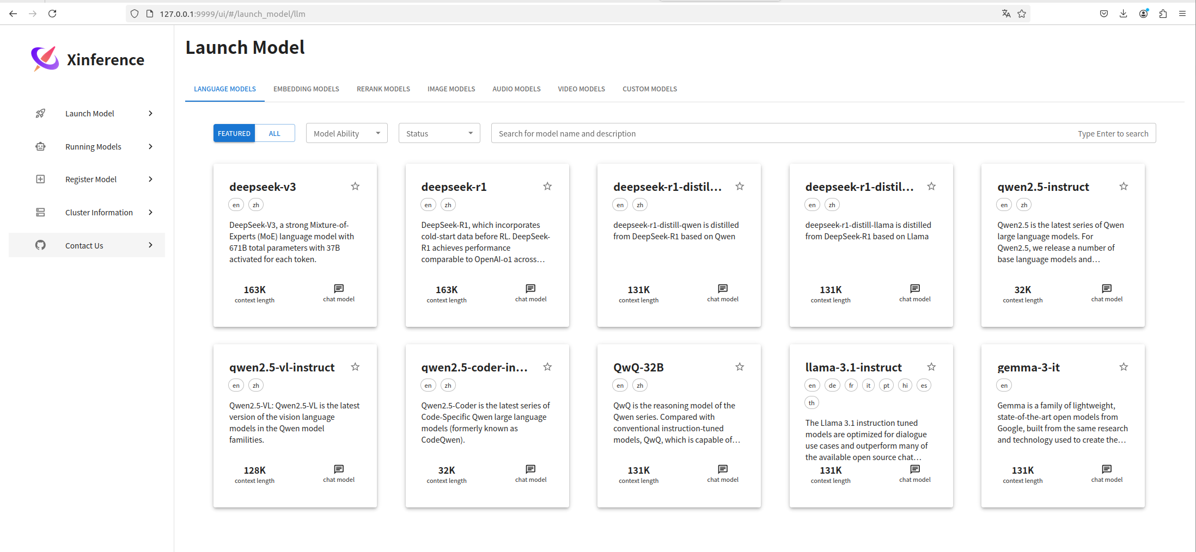Click the Xinference logo
The image size is (1196, 552).
click(45, 58)
